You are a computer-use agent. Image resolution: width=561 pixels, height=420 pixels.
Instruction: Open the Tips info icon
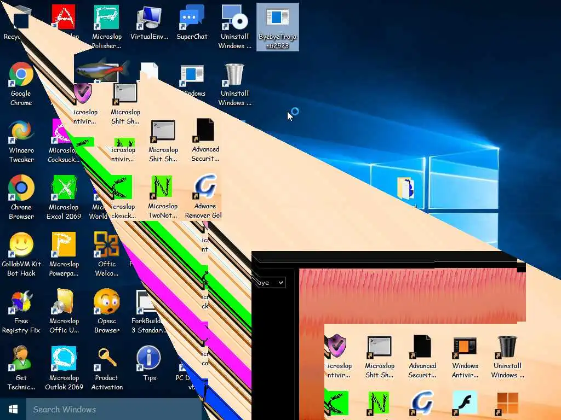point(149,364)
